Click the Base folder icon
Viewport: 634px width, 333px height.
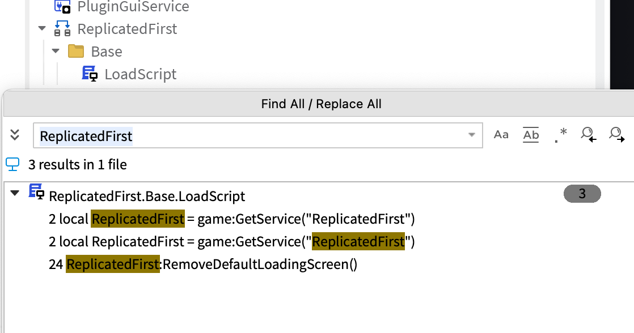[76, 52]
